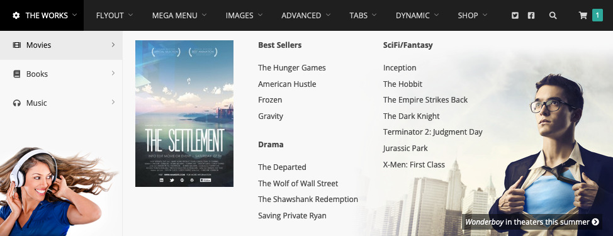Expand the Dynamic menu chevron

(436, 15)
